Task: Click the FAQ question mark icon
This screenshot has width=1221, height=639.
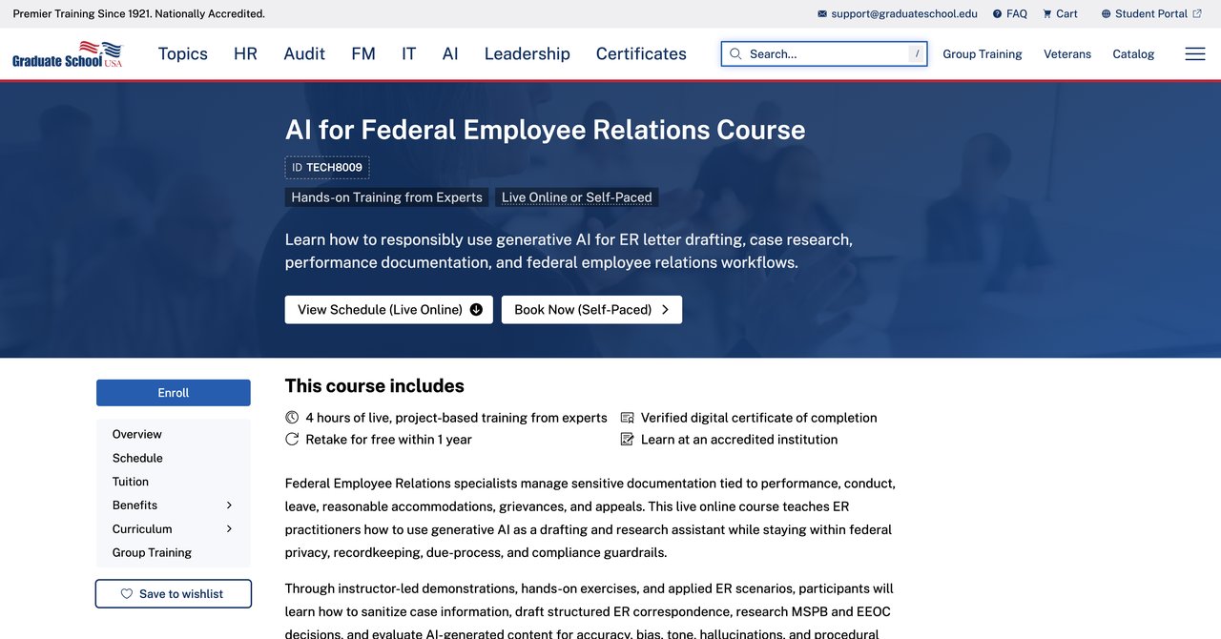Action: [x=997, y=14]
